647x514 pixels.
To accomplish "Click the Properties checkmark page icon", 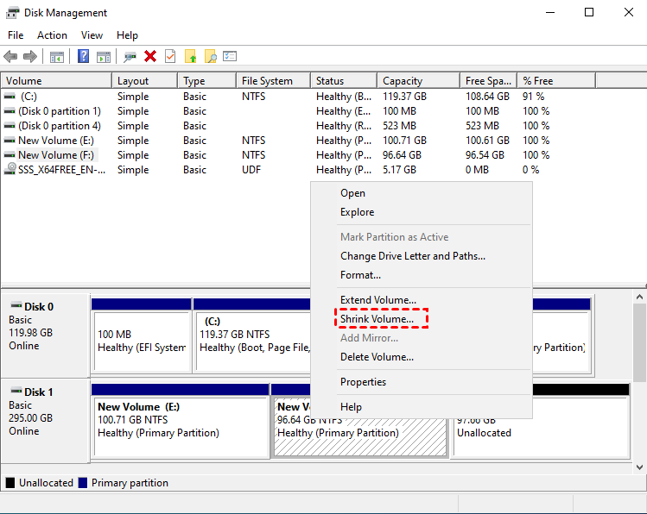I will [170, 57].
